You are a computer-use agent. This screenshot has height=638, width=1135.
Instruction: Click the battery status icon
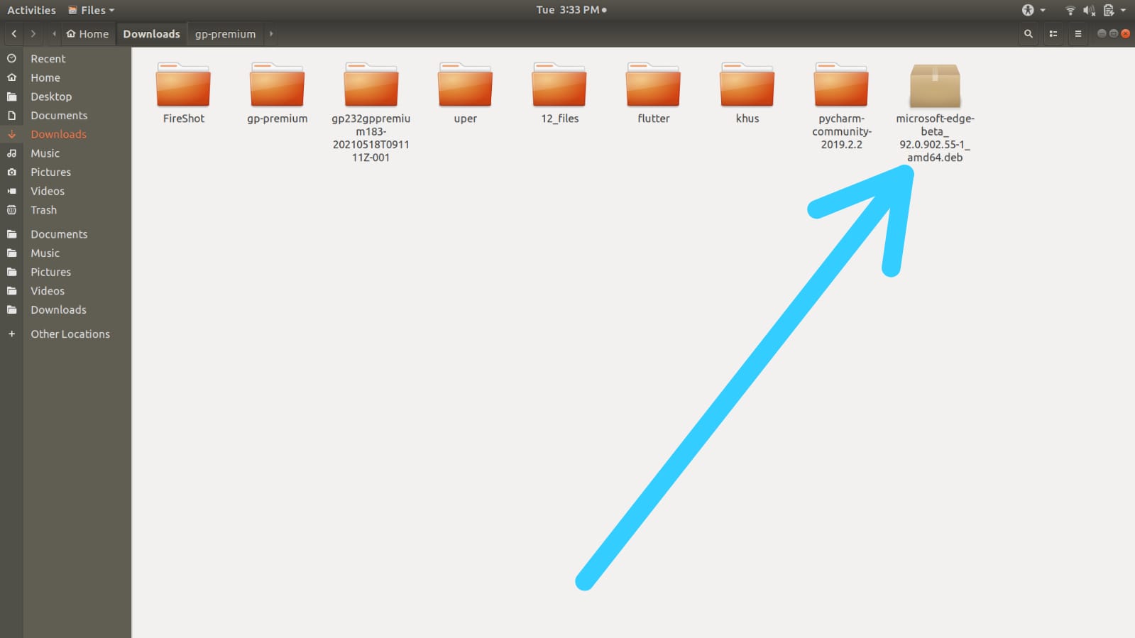click(x=1108, y=10)
